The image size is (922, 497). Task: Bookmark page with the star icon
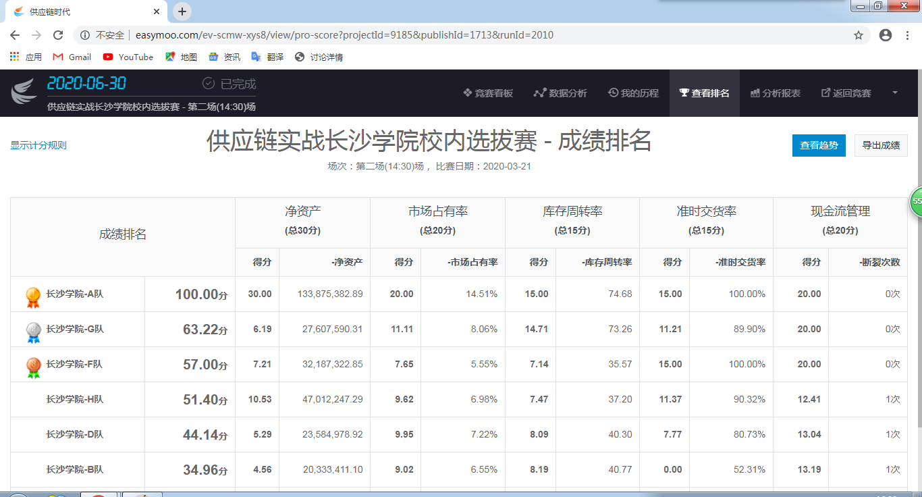tap(859, 35)
